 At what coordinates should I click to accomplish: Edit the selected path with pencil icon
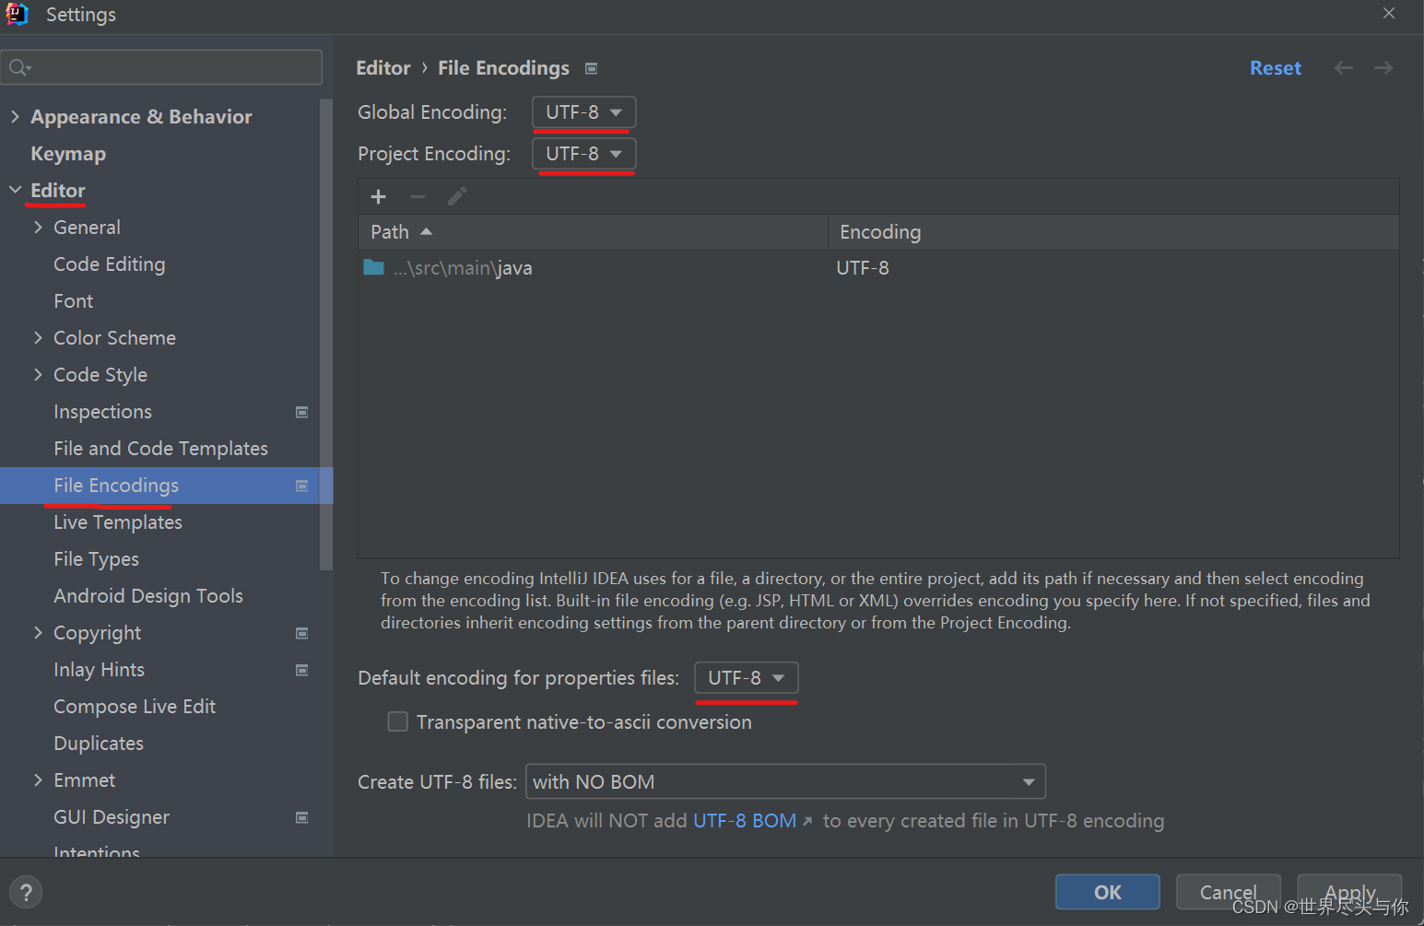pos(457,196)
